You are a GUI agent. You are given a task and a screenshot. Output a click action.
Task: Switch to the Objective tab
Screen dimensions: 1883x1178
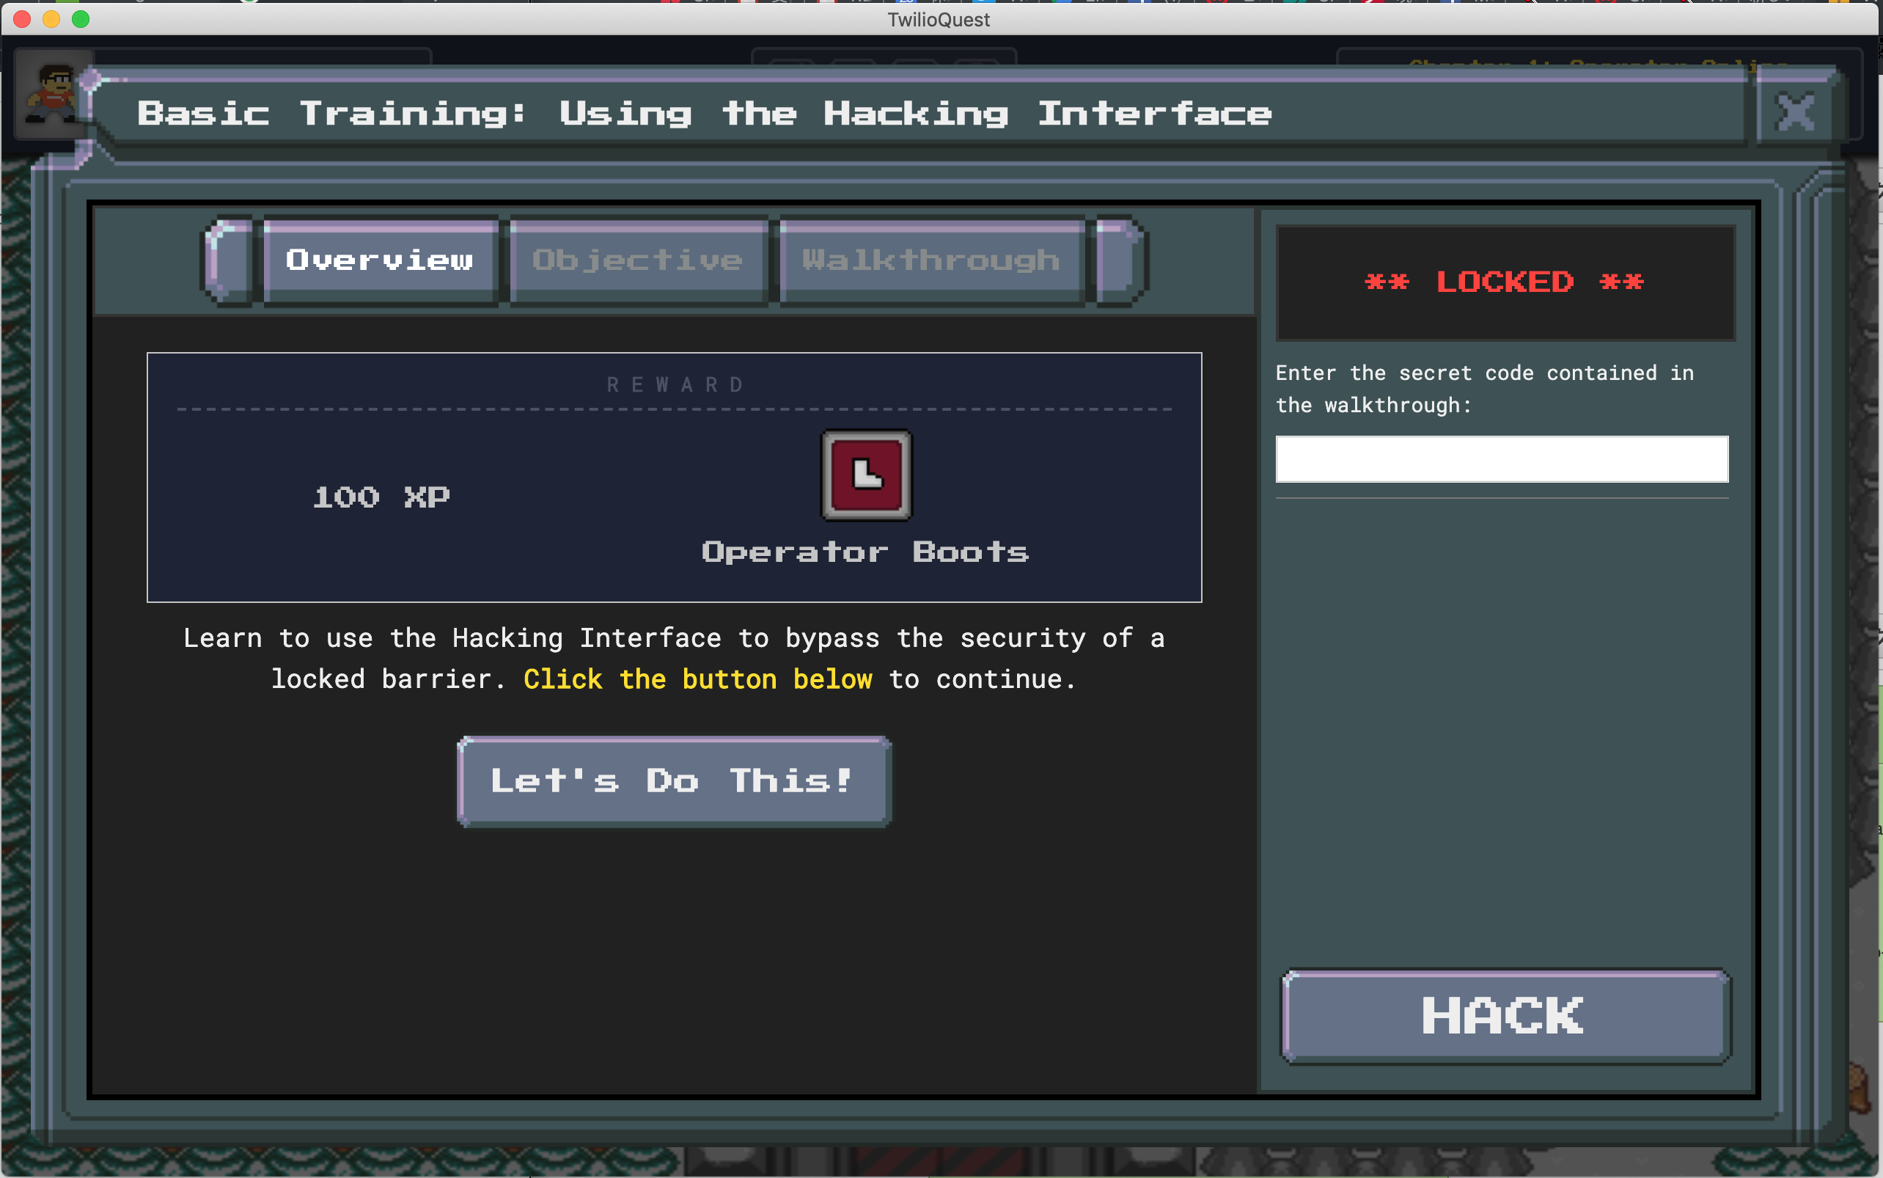pyautogui.click(x=638, y=260)
